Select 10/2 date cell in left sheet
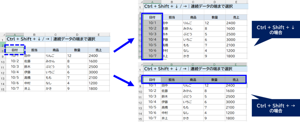 pyautogui.click(x=15, y=61)
